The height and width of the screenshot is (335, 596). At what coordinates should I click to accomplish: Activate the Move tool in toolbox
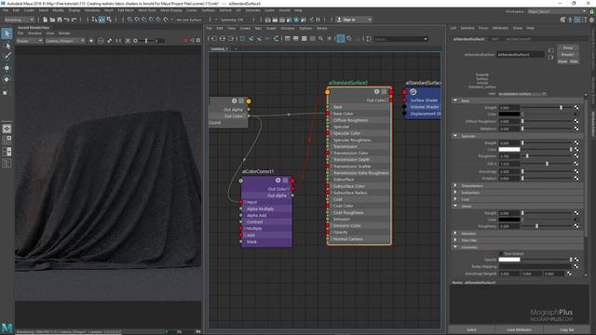7,68
